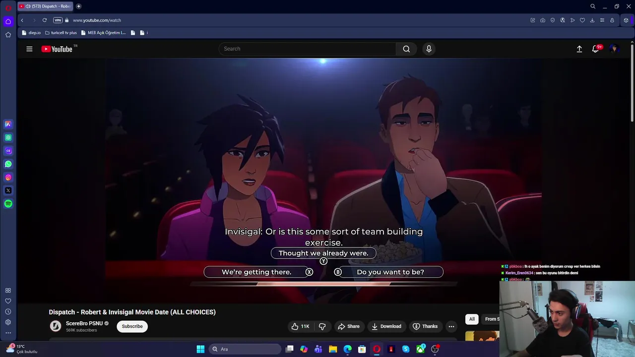This screenshot has height=357, width=635.
Task: Open more actions three-dot menu under video
Action: [x=451, y=326]
